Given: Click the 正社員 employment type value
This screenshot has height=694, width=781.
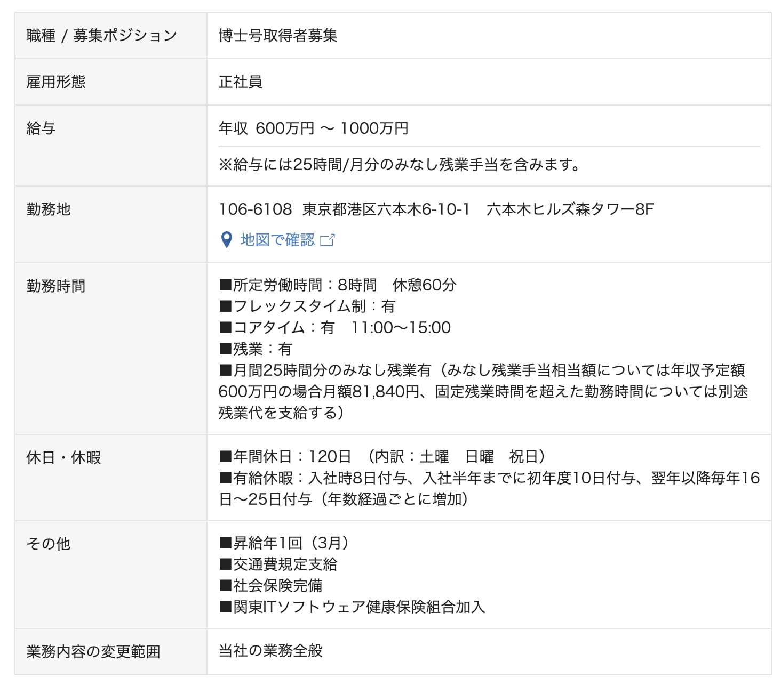Looking at the screenshot, I should pyautogui.click(x=240, y=82).
